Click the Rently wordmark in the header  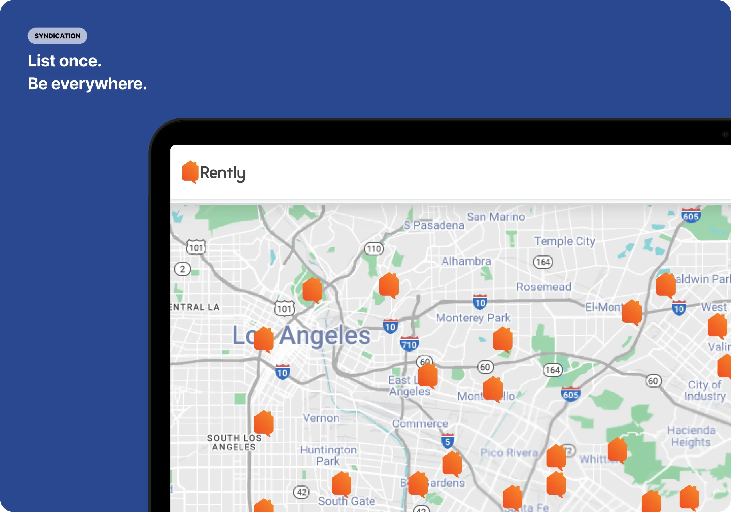coord(223,174)
